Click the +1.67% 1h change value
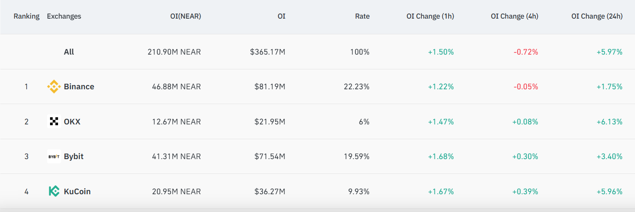Image resolution: width=635 pixels, height=212 pixels. click(x=441, y=191)
